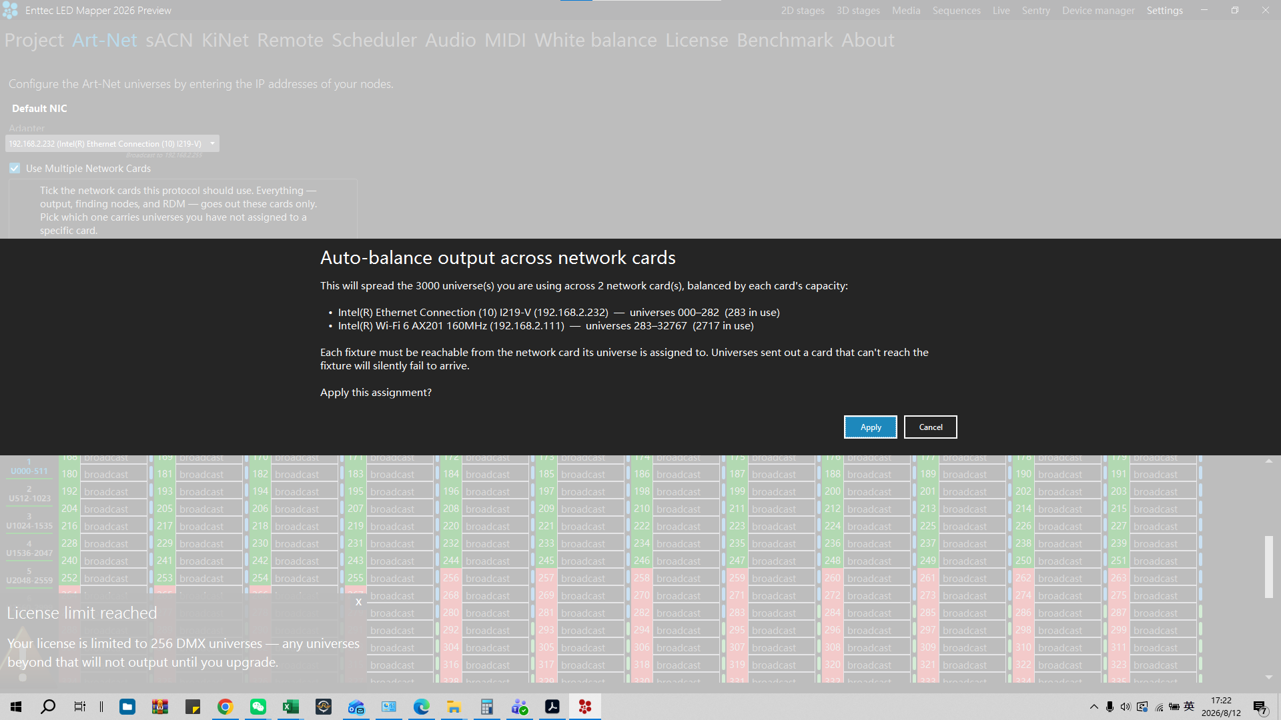1281x720 pixels.
Task: Go to the Scheduler tab
Action: 374,40
